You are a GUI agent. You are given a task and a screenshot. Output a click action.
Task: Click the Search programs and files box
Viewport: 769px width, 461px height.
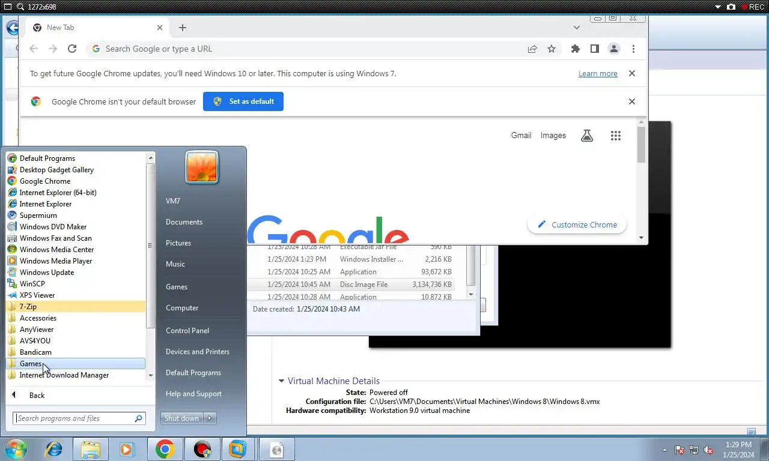(x=79, y=418)
